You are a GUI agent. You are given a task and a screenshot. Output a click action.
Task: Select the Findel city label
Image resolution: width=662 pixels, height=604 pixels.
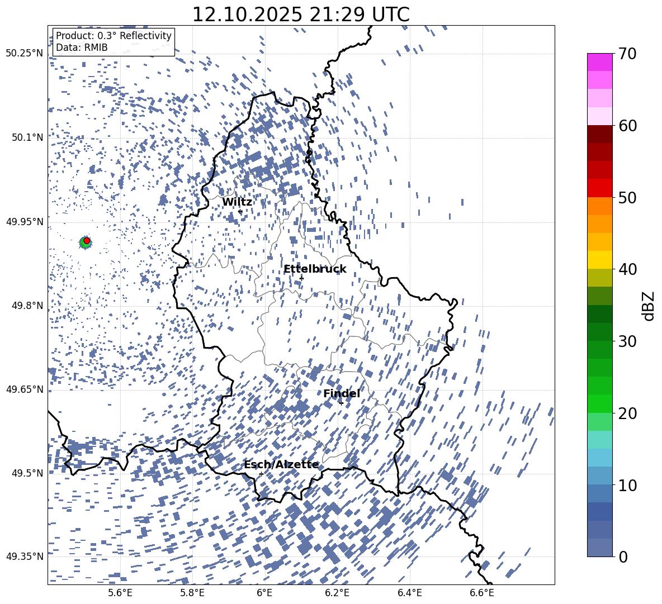pyautogui.click(x=342, y=393)
